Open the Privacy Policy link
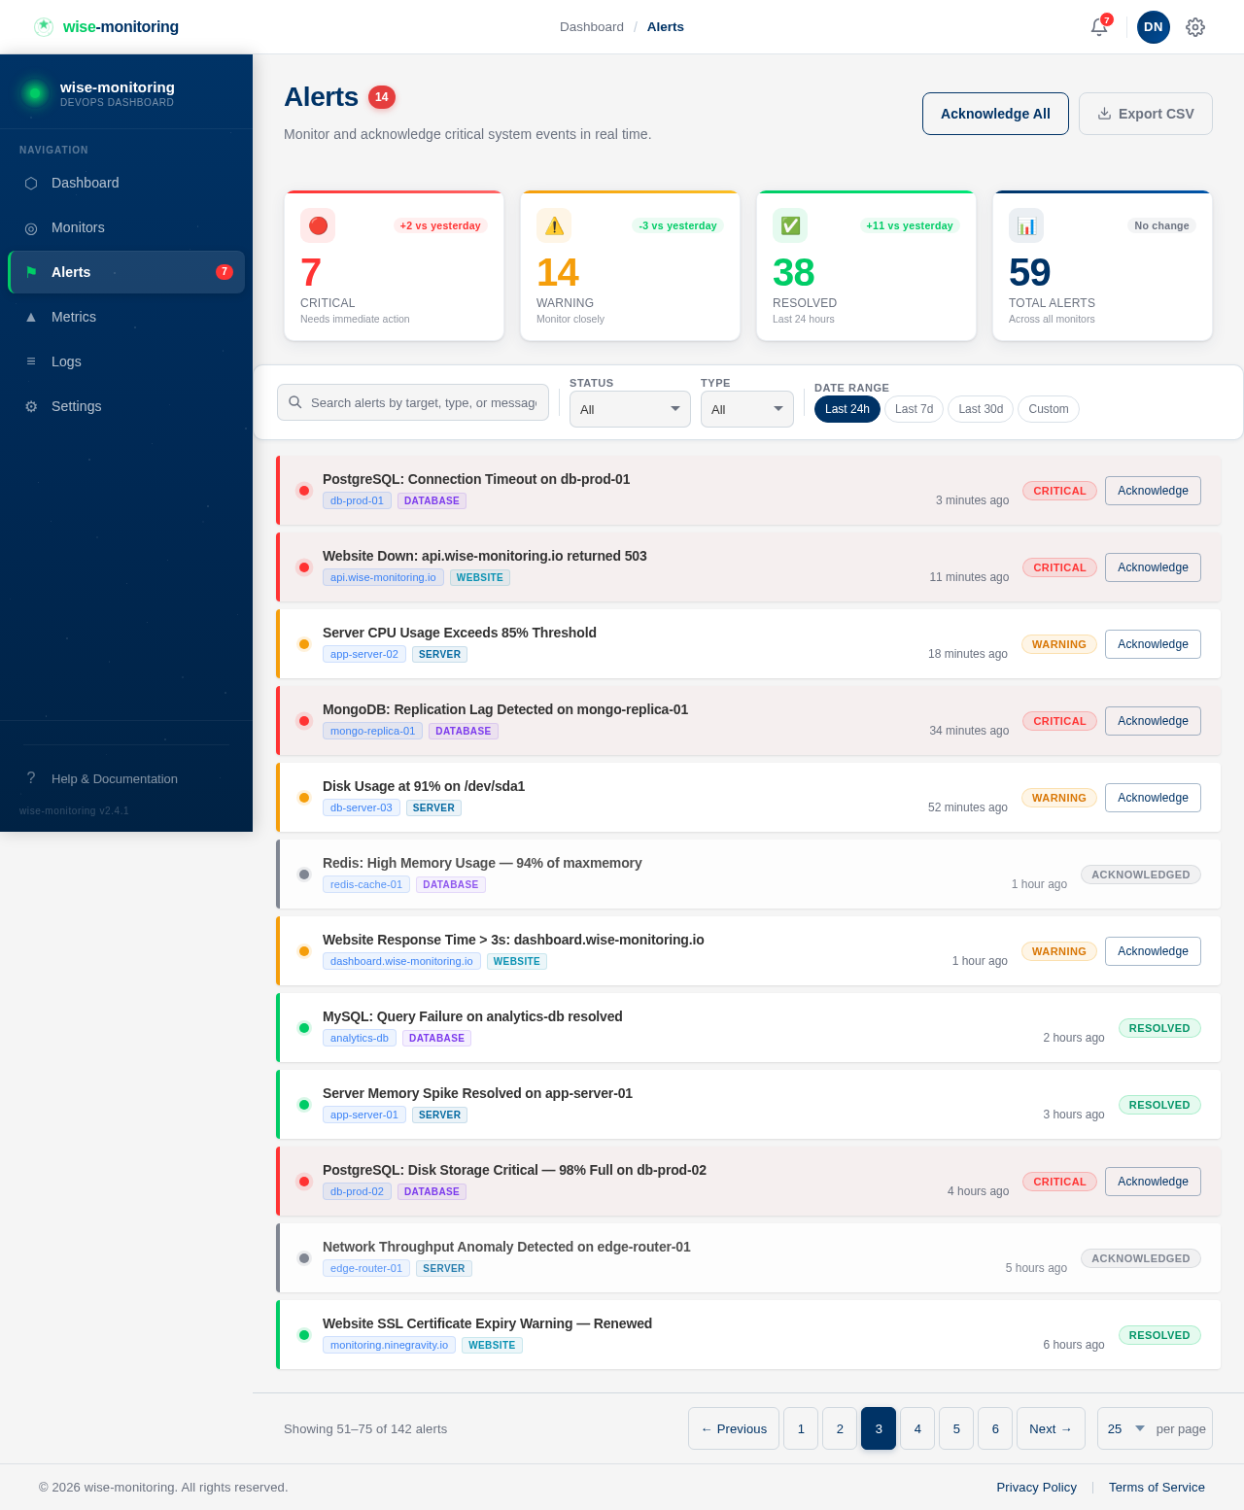This screenshot has width=1244, height=1510. pyautogui.click(x=1036, y=1487)
